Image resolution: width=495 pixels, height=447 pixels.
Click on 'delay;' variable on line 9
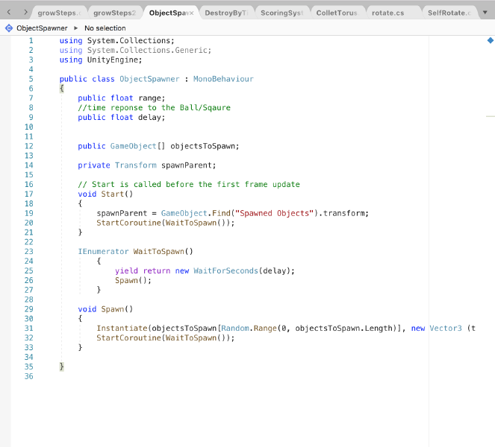[x=152, y=117]
